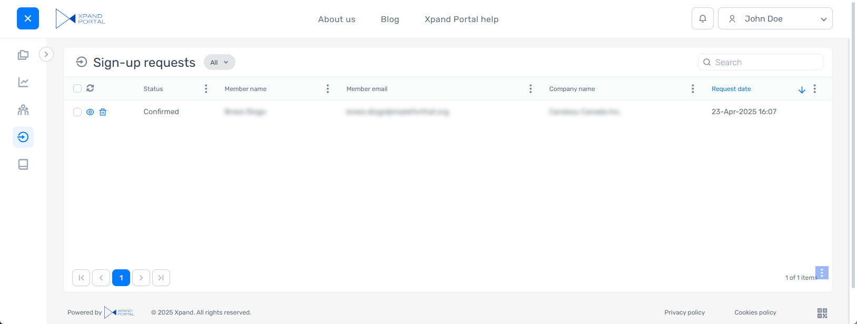Tick the select-all checkbox in header
Image resolution: width=857 pixels, height=324 pixels.
(x=77, y=88)
